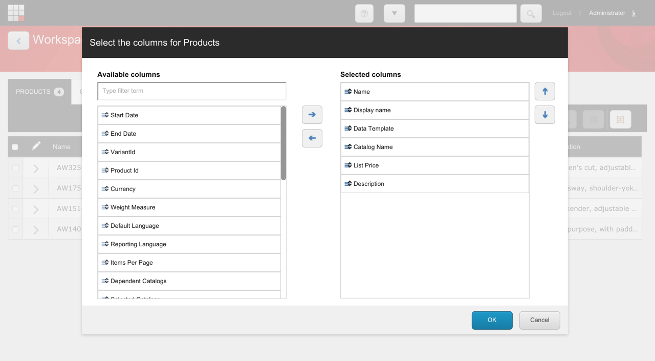Check the box for row AW140

15,229
